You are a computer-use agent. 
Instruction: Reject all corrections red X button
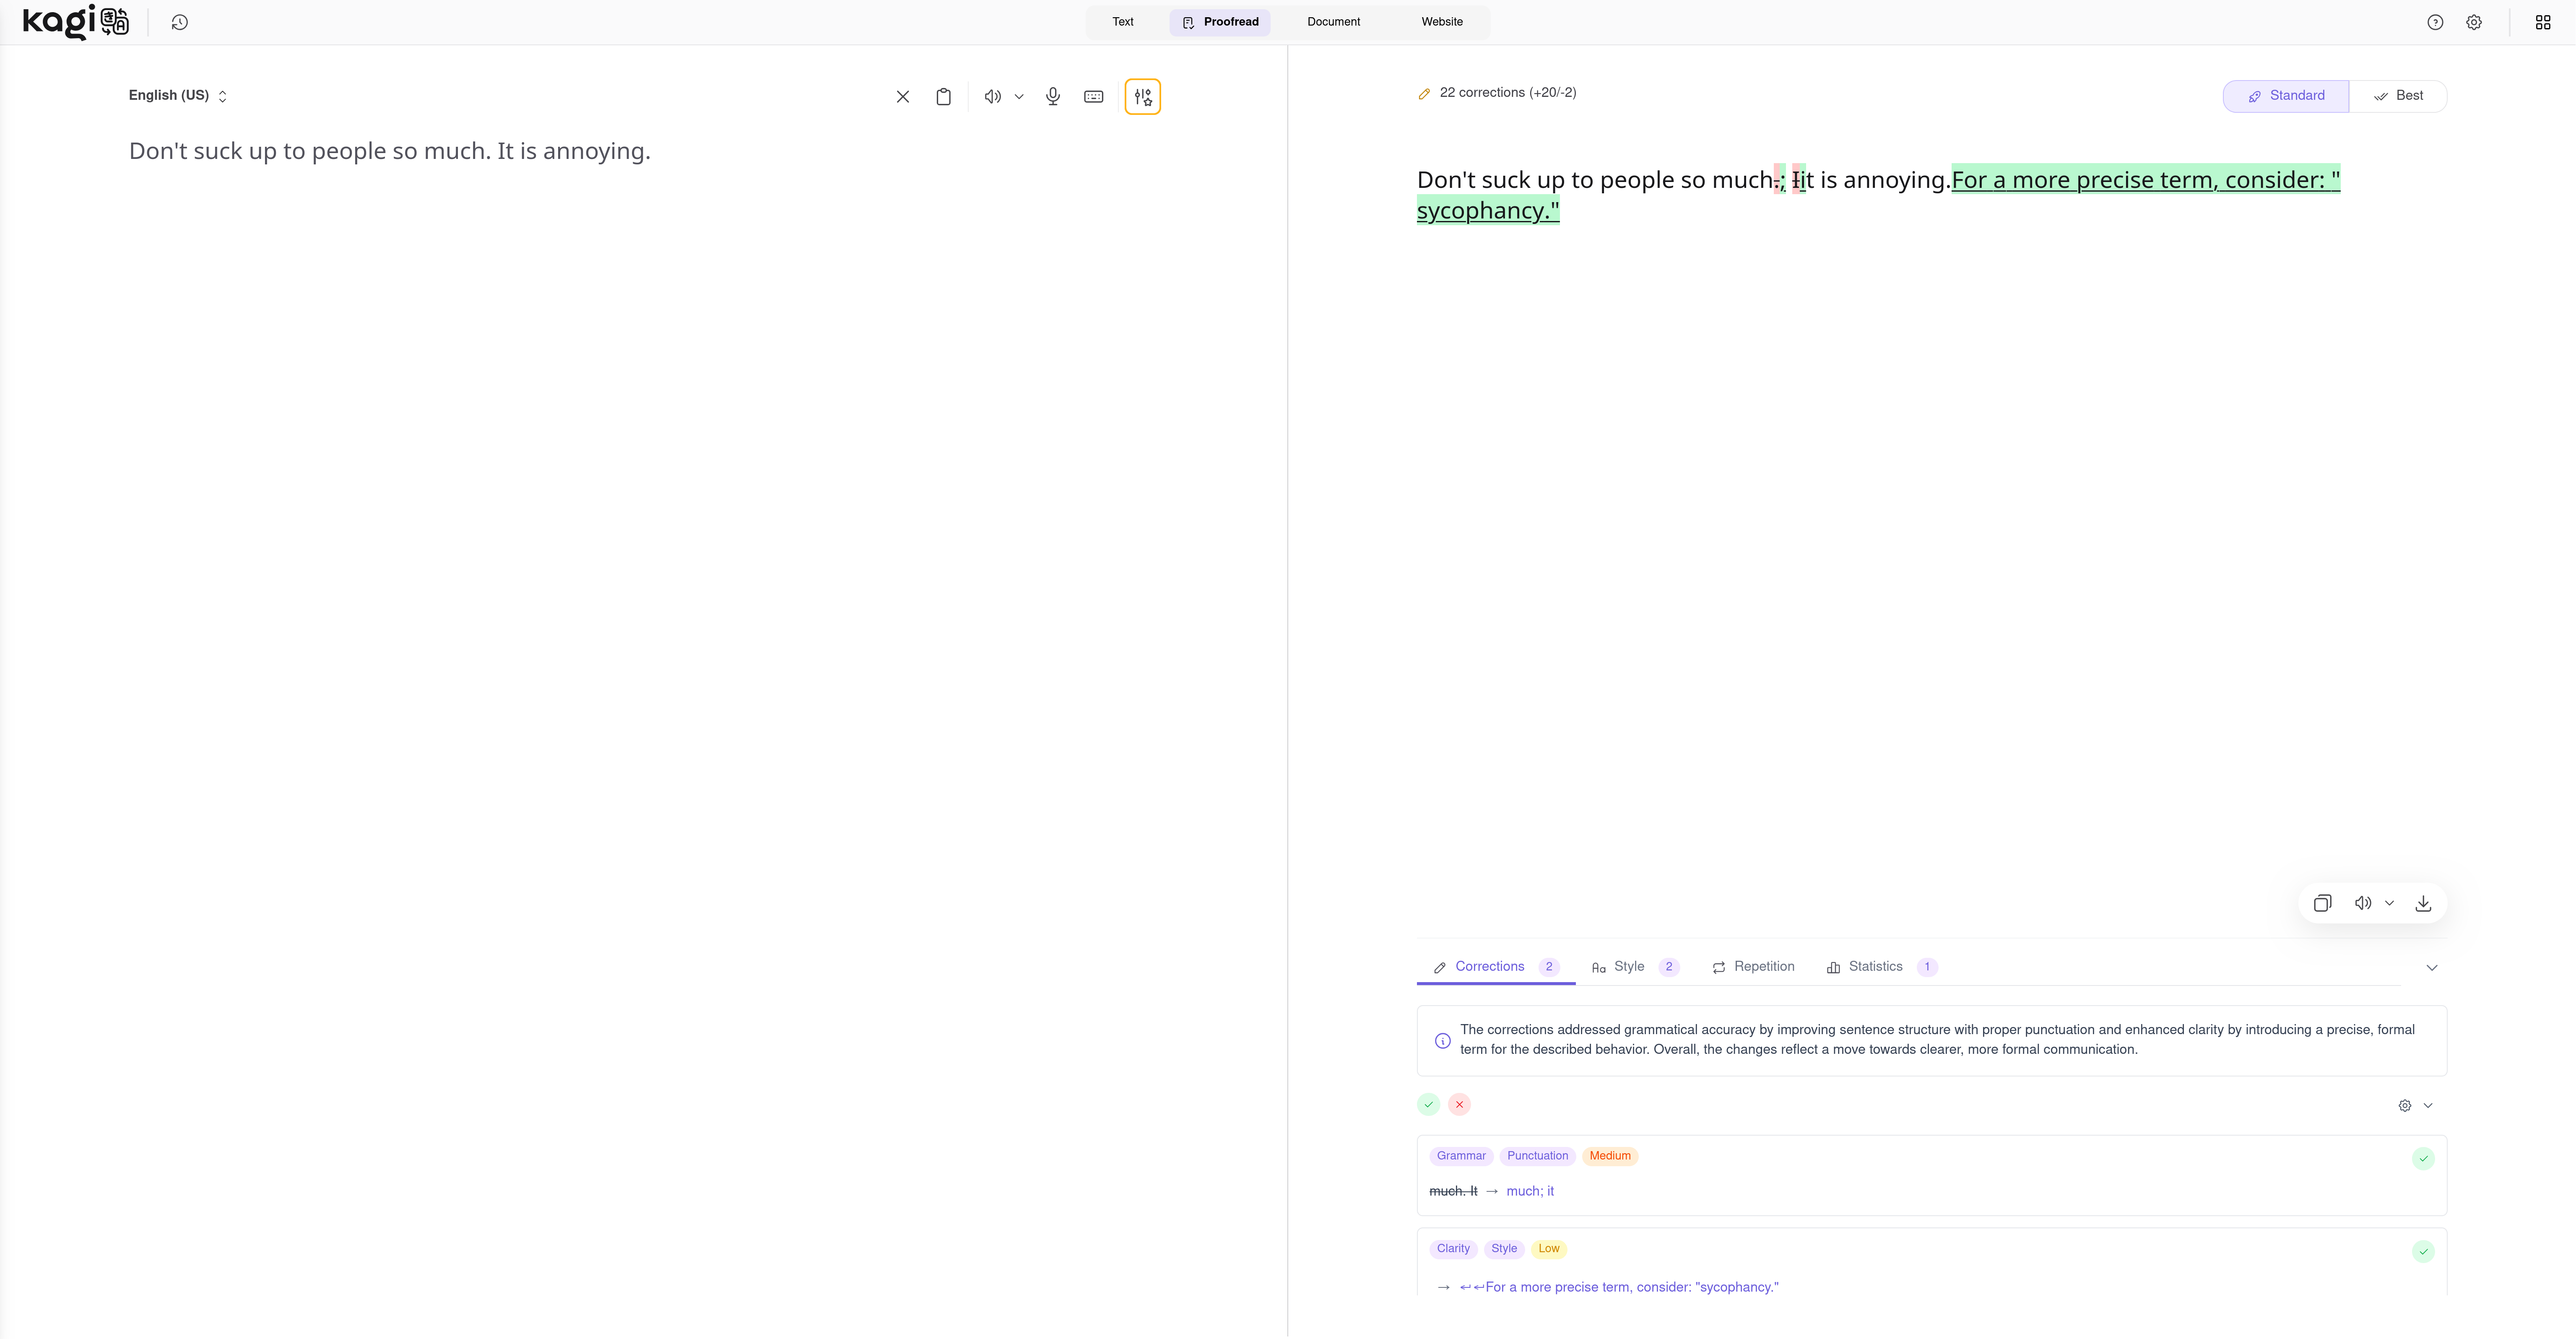(x=1459, y=1105)
